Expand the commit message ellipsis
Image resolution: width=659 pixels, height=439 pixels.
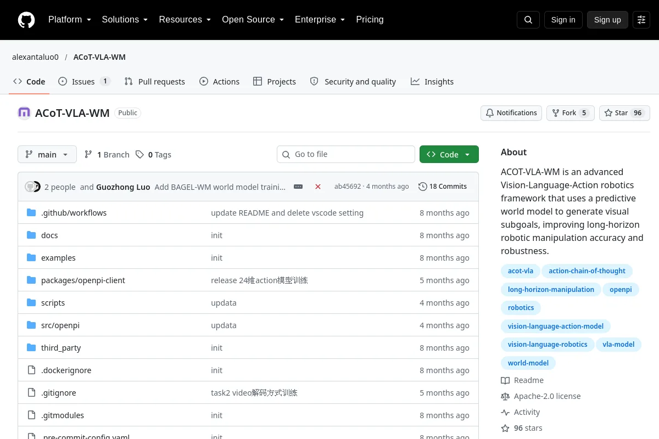(298, 187)
